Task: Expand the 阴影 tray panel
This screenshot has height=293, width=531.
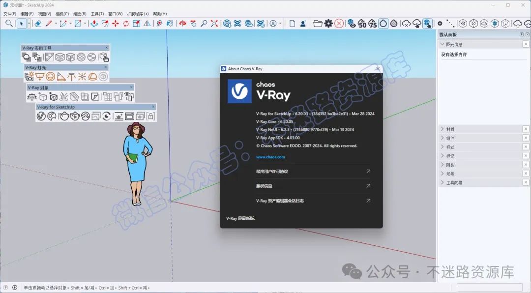Action: (442, 165)
